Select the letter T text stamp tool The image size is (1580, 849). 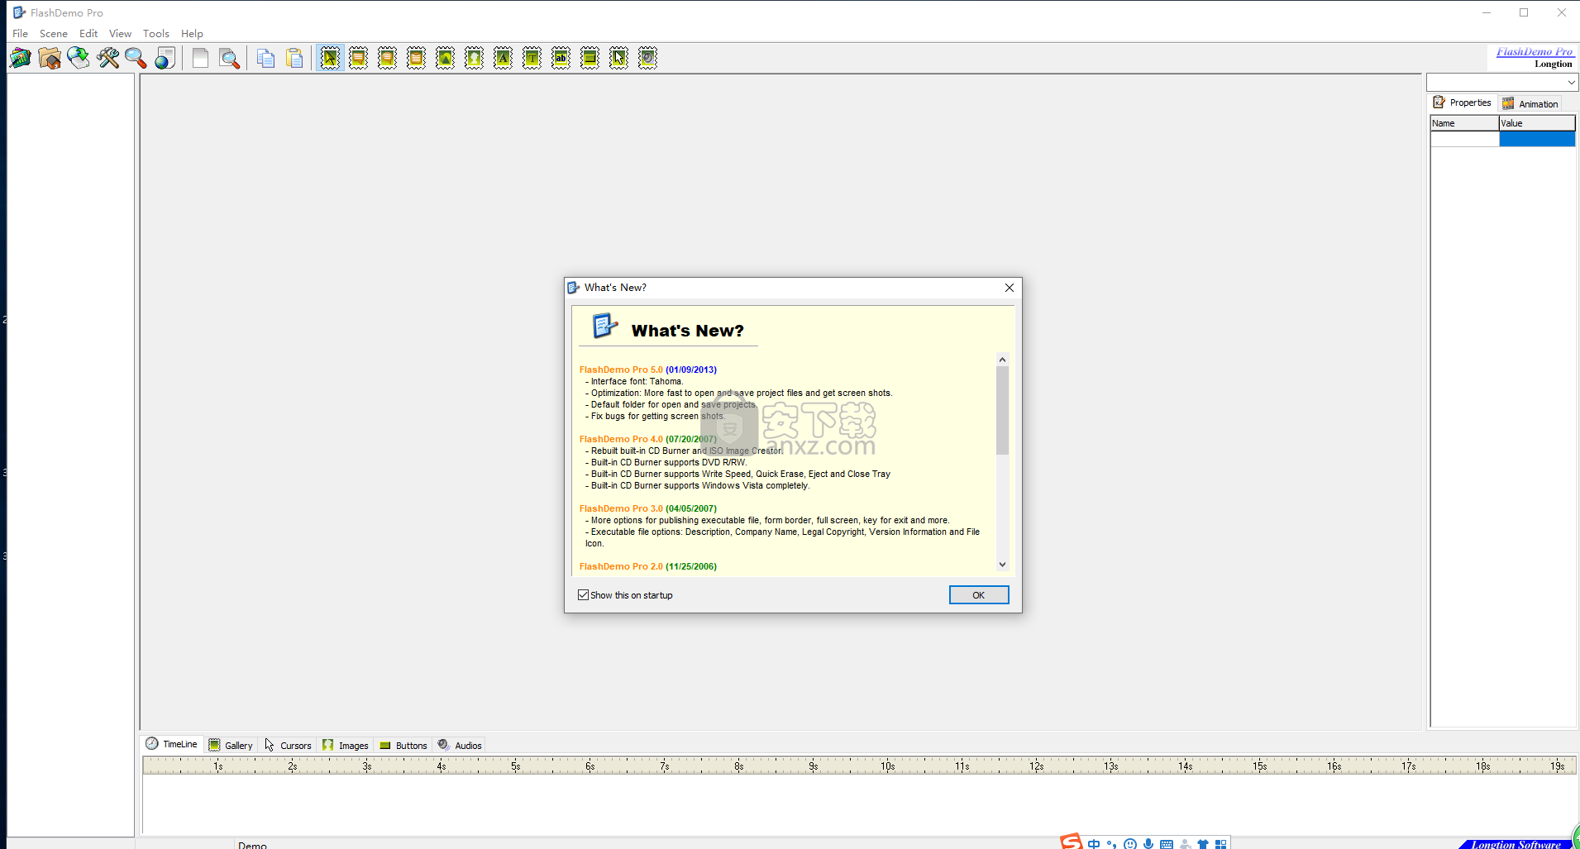pos(532,58)
